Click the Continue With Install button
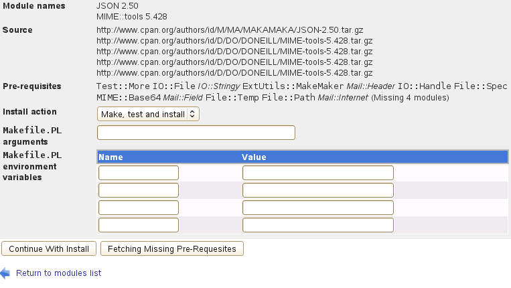The image size is (511, 288). click(49, 249)
